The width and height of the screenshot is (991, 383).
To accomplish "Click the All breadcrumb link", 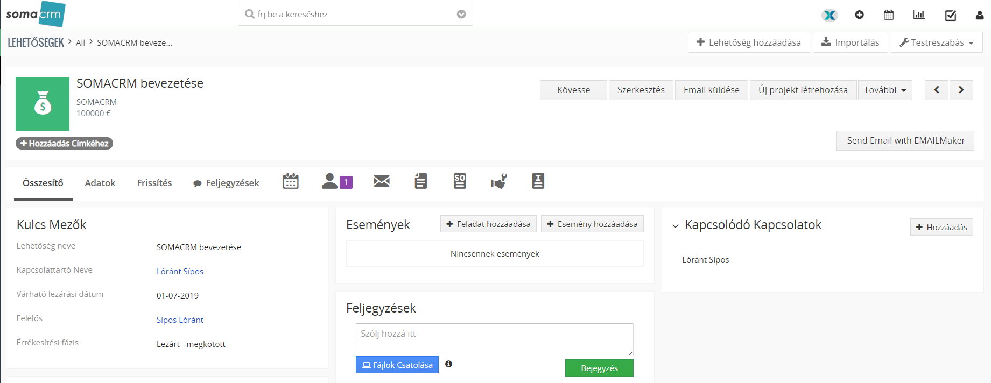I will pos(80,43).
